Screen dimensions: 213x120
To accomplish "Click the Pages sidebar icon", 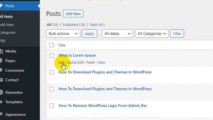I will 1,61.
